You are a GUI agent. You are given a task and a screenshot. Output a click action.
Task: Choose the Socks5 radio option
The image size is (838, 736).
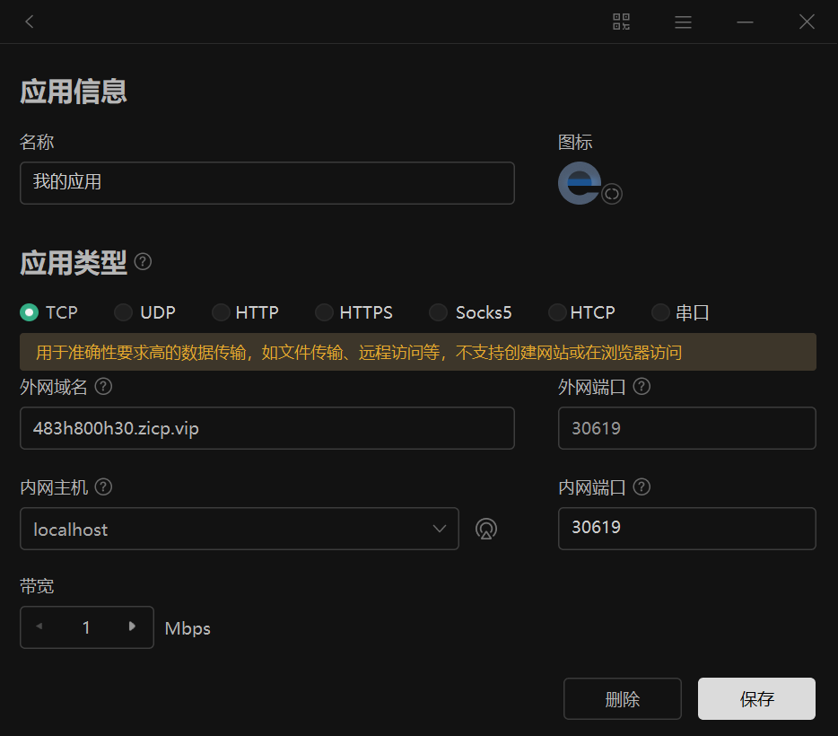pos(438,312)
